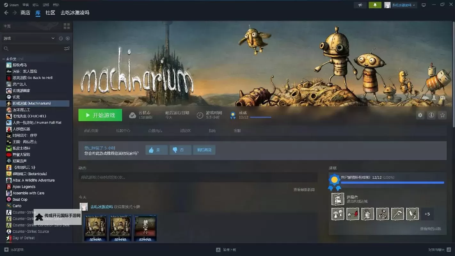Viewport: 455px width, 256px height.
Task: Click the library search magnifier
Action: pos(6,49)
